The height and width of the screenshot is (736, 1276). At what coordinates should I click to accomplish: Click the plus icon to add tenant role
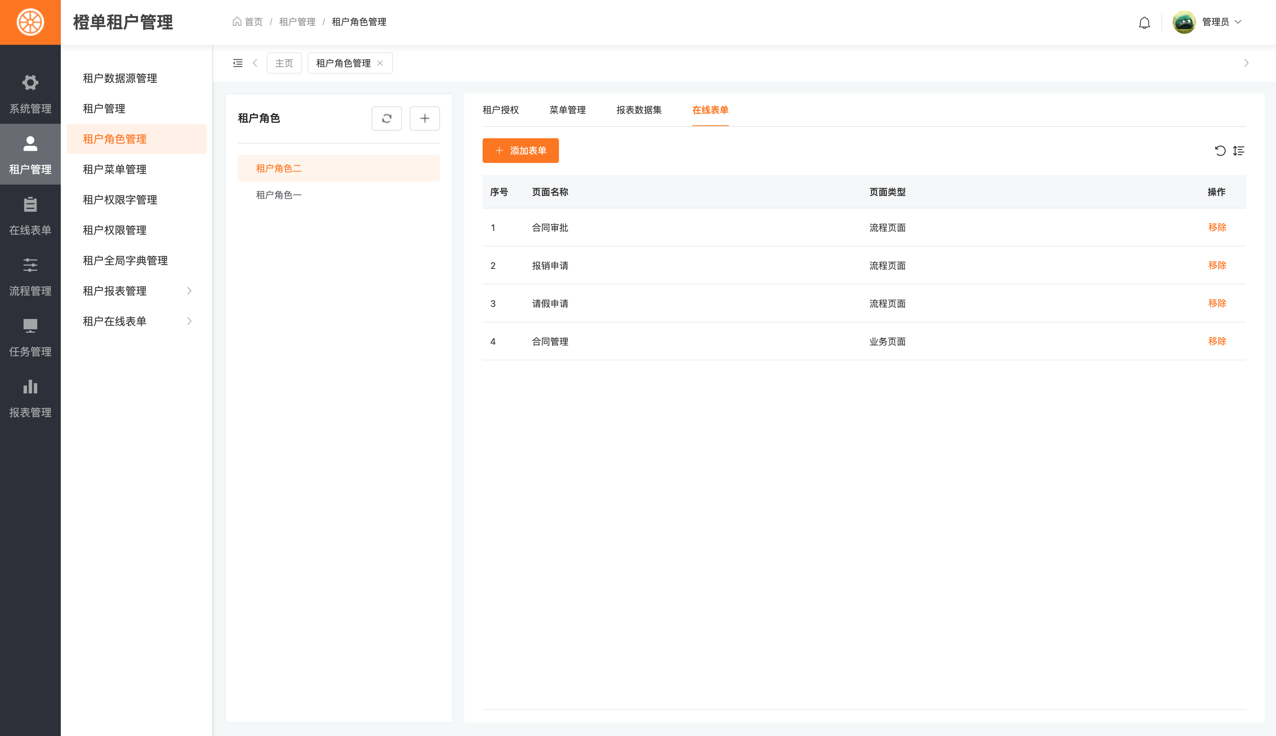pos(424,118)
